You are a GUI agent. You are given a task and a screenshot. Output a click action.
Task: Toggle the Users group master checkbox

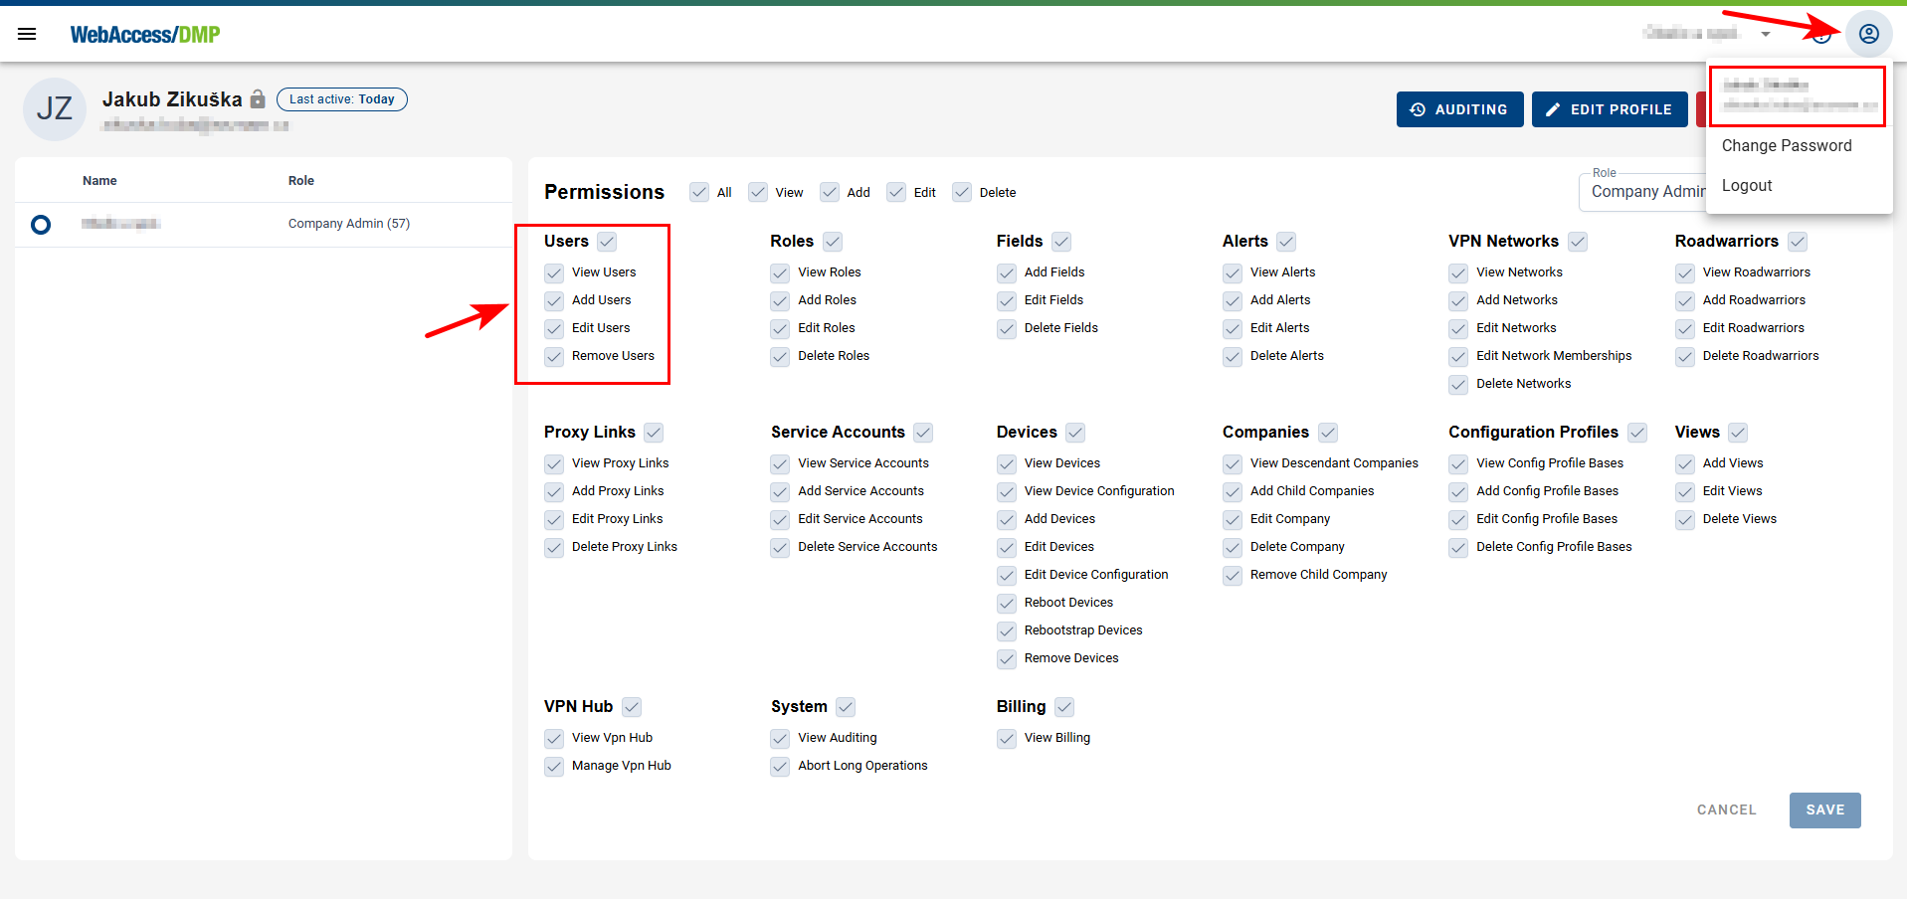click(609, 241)
